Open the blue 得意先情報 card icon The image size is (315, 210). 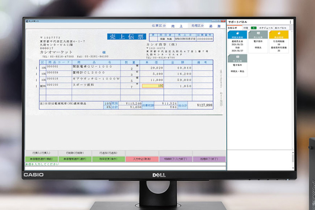237,35
